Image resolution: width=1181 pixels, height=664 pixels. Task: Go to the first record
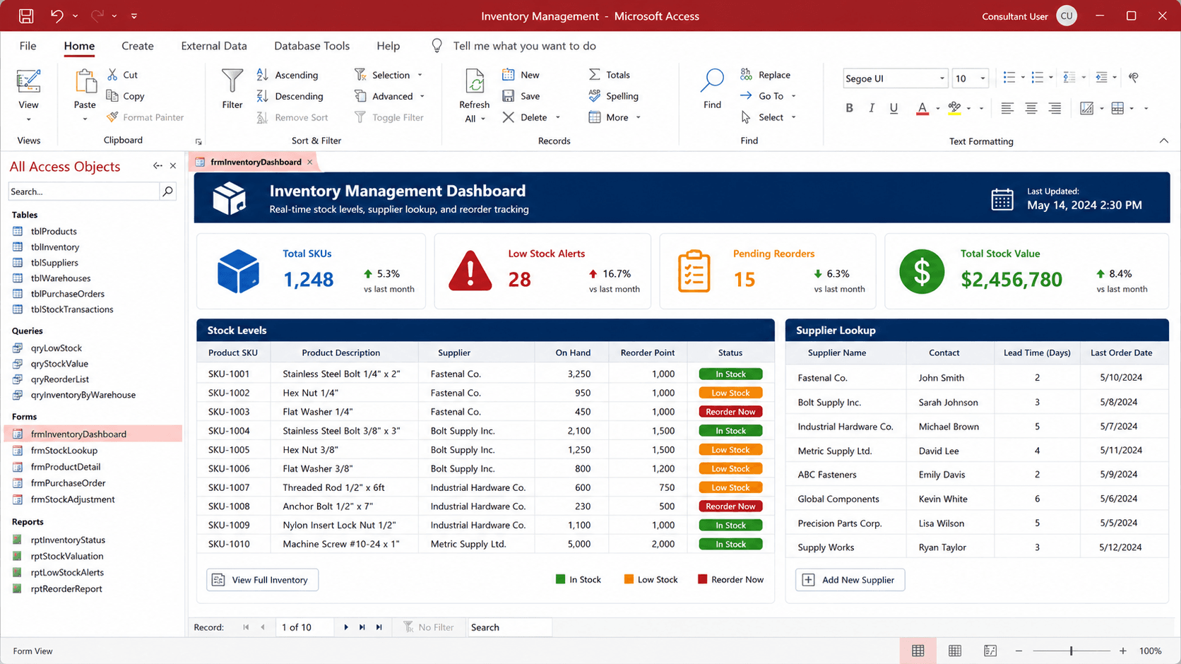[x=246, y=627]
